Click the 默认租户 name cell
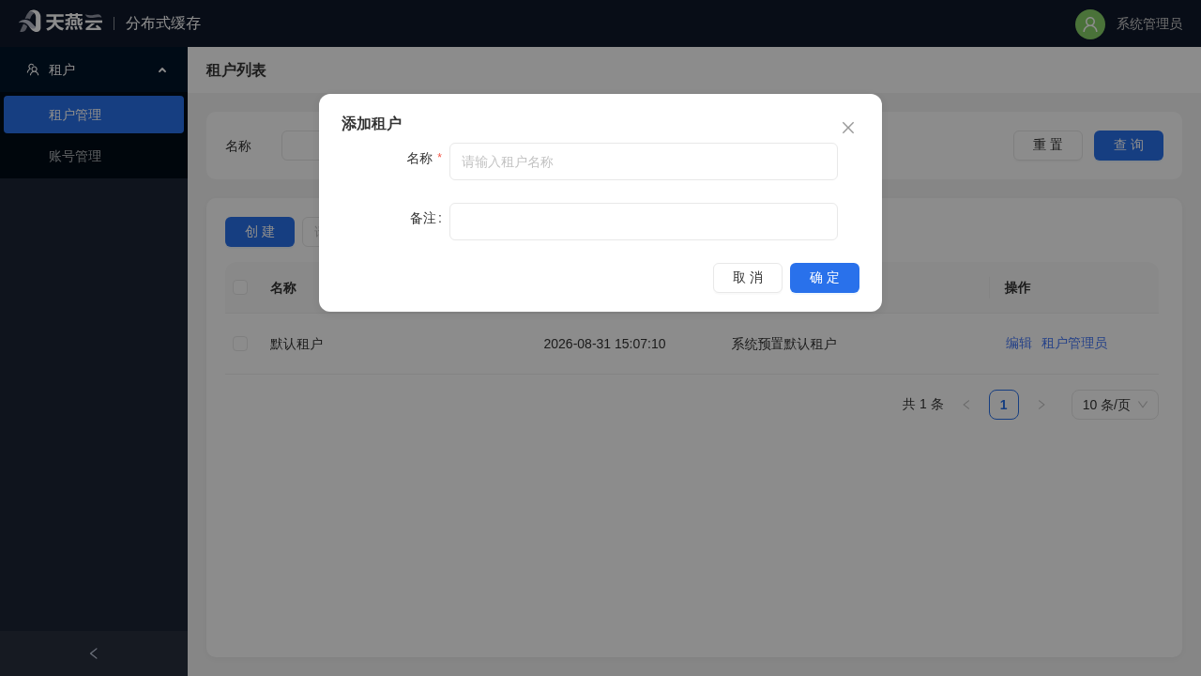1201x676 pixels. pyautogui.click(x=296, y=344)
